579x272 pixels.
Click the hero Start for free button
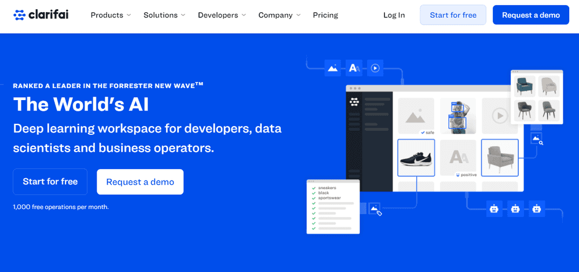pos(50,182)
